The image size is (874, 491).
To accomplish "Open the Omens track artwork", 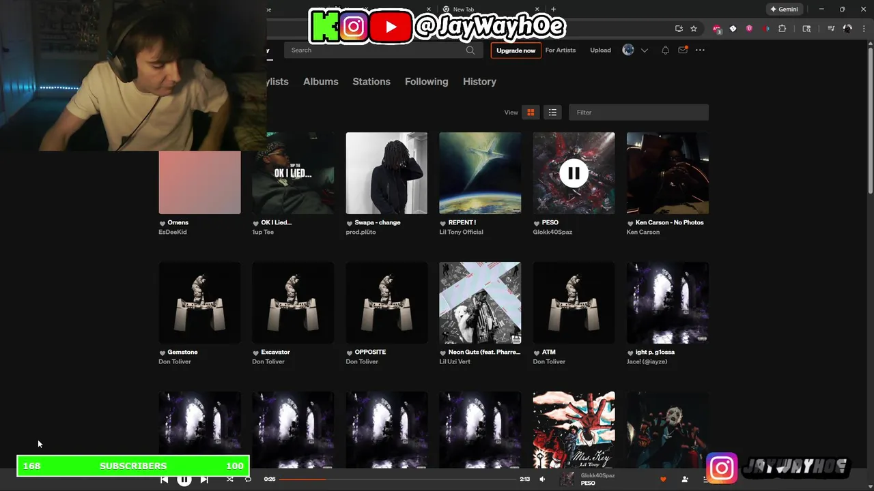I will pos(199,182).
